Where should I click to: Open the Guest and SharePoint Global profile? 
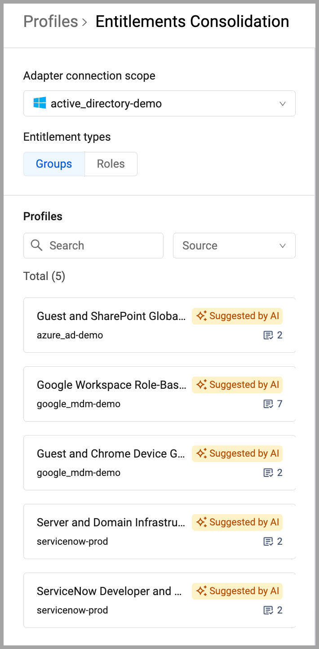pos(111,316)
